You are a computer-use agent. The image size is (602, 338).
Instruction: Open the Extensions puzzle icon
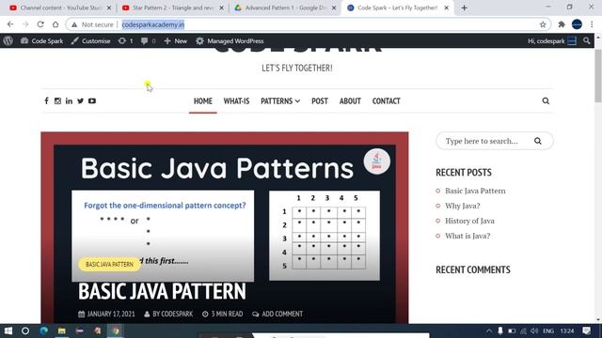click(x=562, y=24)
